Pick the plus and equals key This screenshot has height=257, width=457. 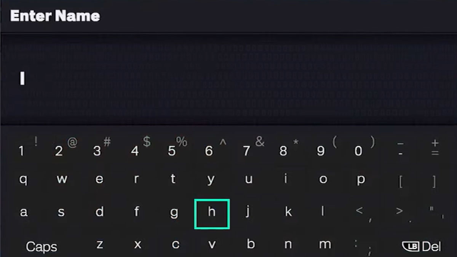pos(435,148)
